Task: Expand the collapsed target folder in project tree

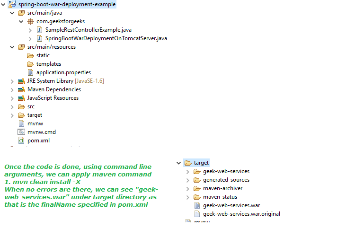Action: (12, 115)
